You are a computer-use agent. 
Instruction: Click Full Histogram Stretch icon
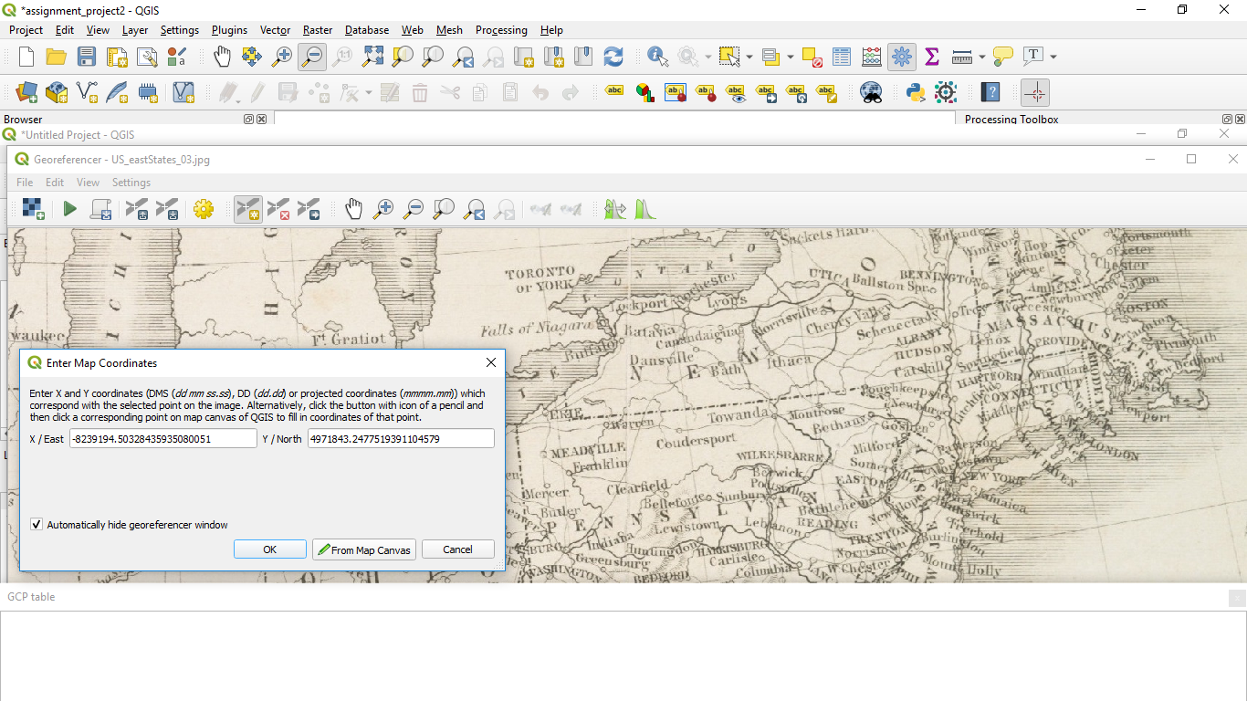615,209
